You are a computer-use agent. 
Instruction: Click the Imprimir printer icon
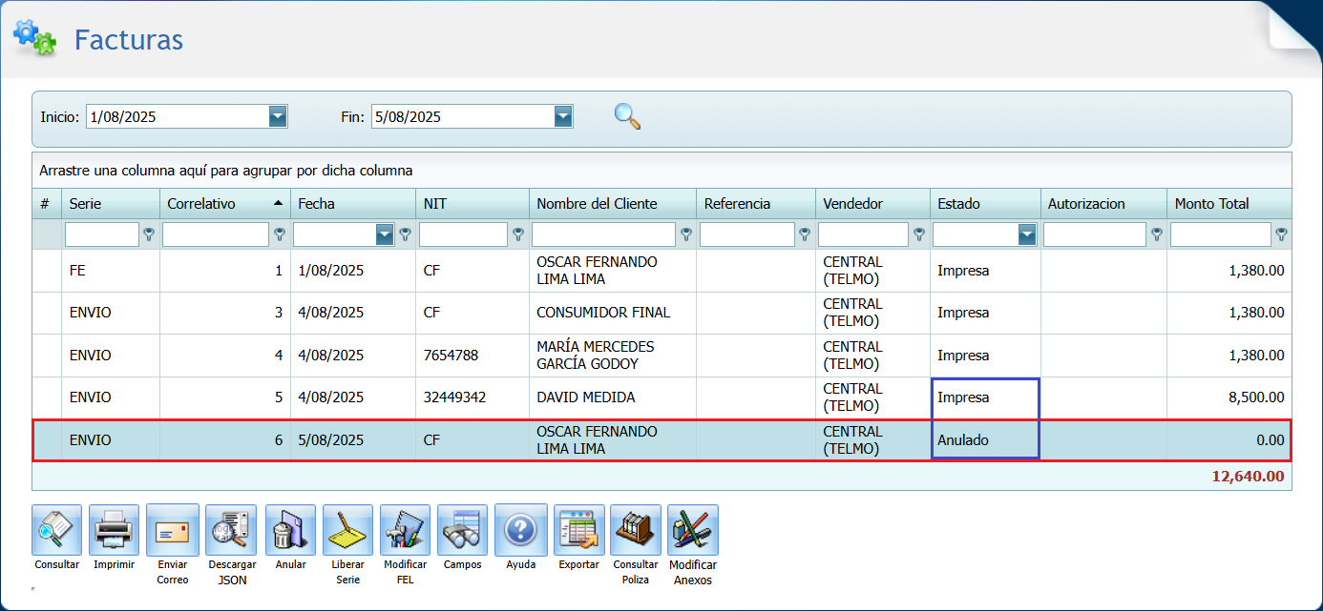coord(114,530)
